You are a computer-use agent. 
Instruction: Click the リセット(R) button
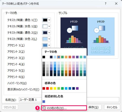[10, 107]
